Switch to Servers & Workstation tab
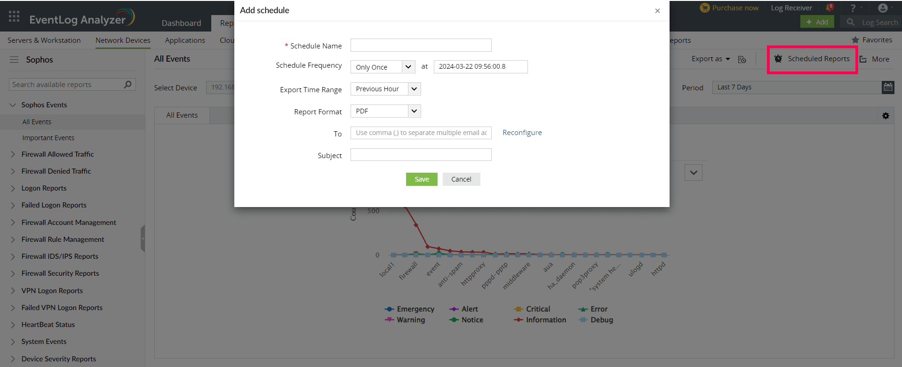 tap(44, 40)
